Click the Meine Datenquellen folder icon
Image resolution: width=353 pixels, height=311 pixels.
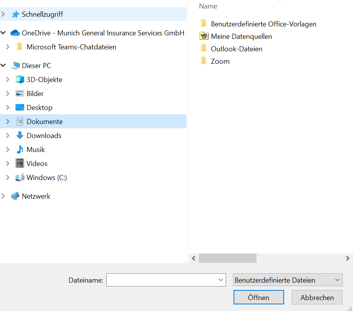[204, 36]
